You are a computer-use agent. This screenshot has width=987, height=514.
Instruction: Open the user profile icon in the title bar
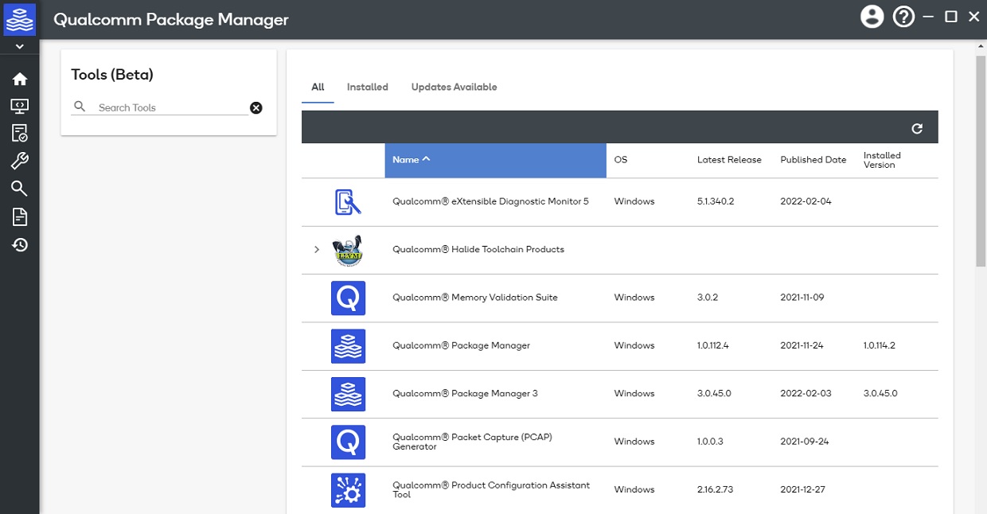872,16
